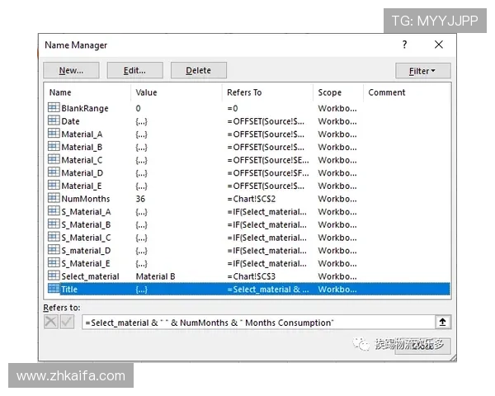495x396 pixels.
Task: Click the Select_material name icon
Action: 54,276
